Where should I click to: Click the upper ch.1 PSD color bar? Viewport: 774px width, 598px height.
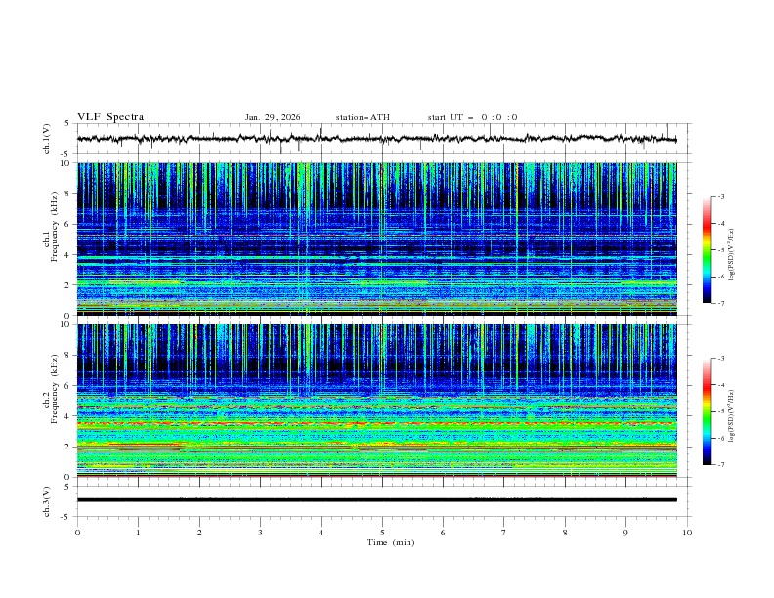tap(708, 250)
